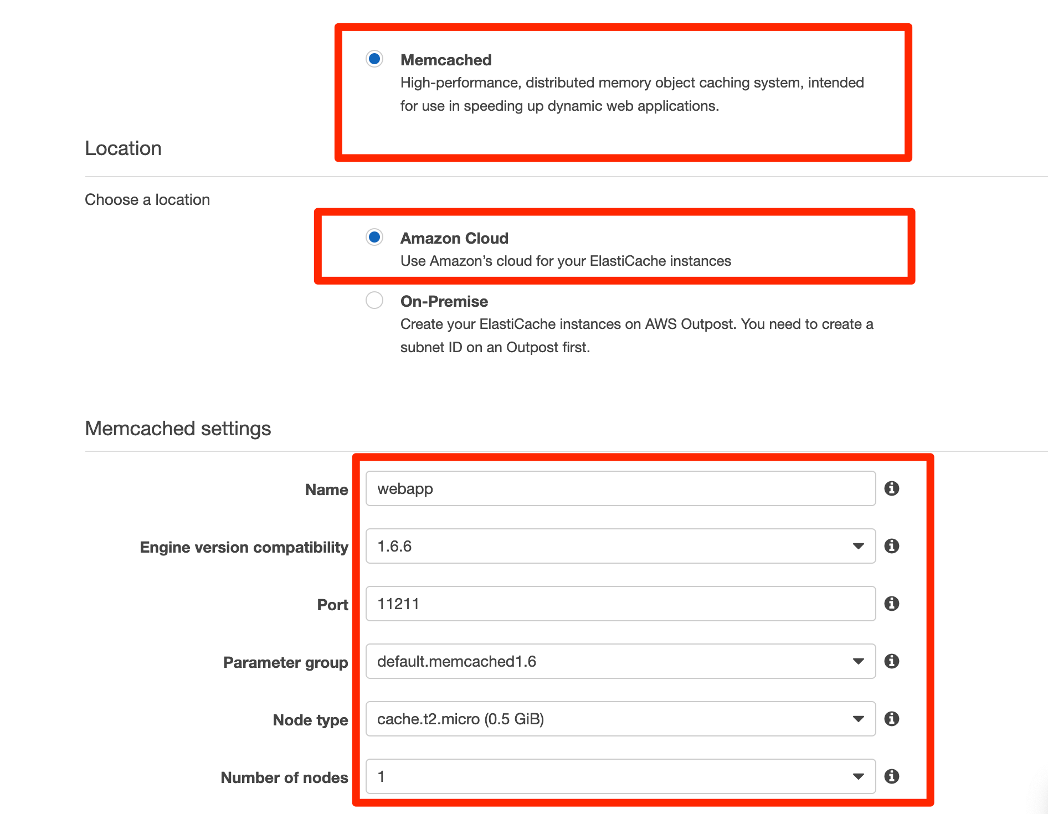Select Amazon Cloud location radio button
Viewport: 1048px width, 814px height.
pyautogui.click(x=374, y=237)
